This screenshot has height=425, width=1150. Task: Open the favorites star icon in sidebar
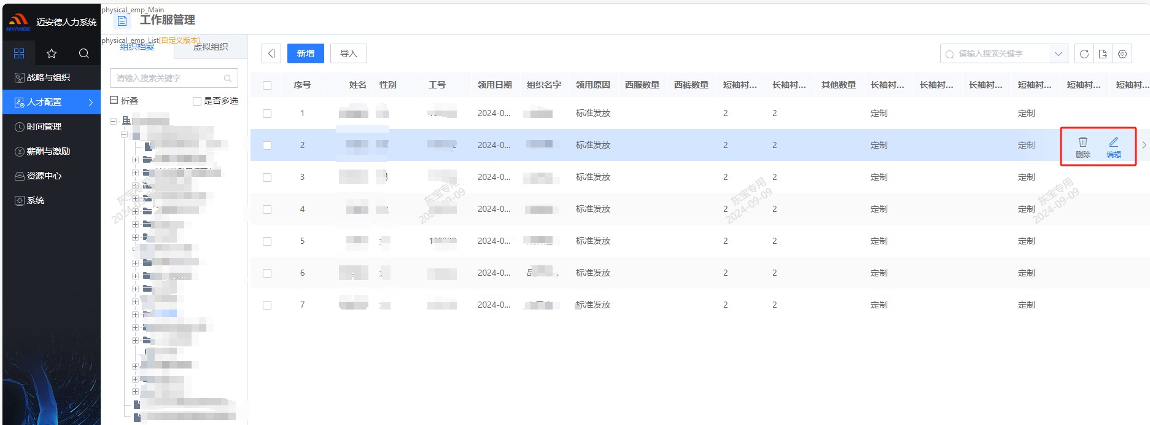[x=52, y=53]
